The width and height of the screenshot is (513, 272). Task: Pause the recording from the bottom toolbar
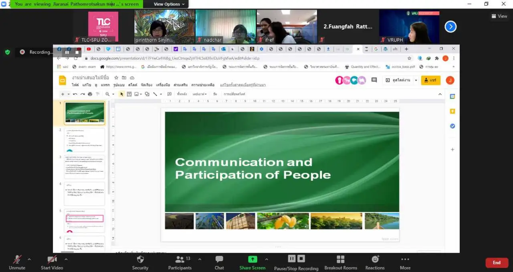pyautogui.click(x=291, y=259)
